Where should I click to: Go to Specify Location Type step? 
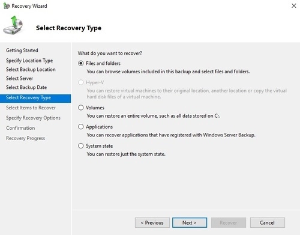pos(29,61)
